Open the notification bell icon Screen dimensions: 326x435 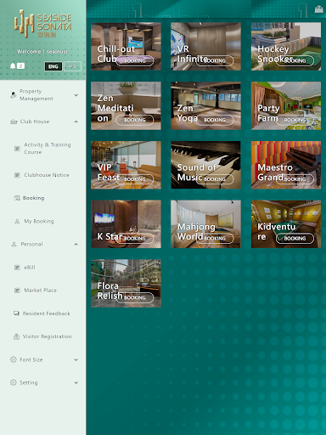pyautogui.click(x=13, y=66)
